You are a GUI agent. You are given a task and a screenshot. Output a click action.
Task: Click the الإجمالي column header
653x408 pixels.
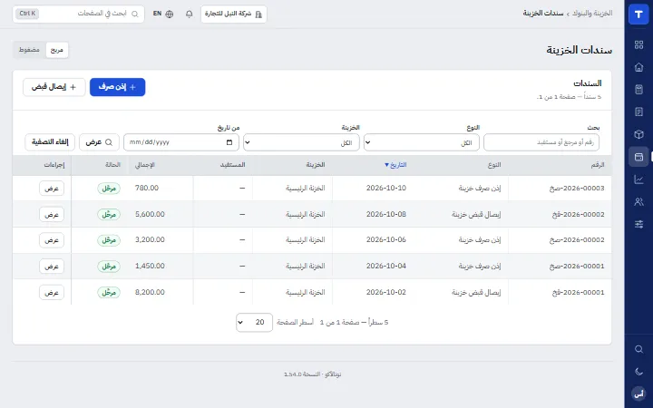coord(144,165)
